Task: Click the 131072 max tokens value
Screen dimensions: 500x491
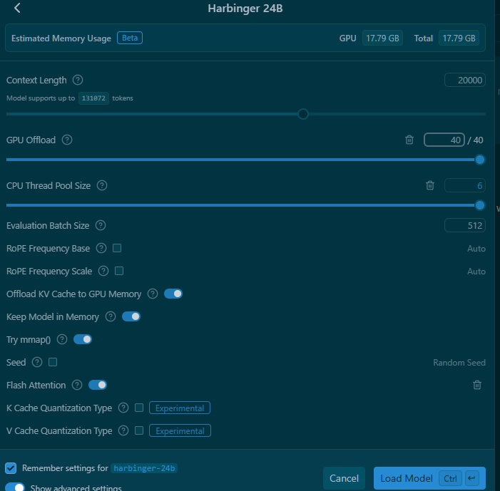Action: pos(93,98)
